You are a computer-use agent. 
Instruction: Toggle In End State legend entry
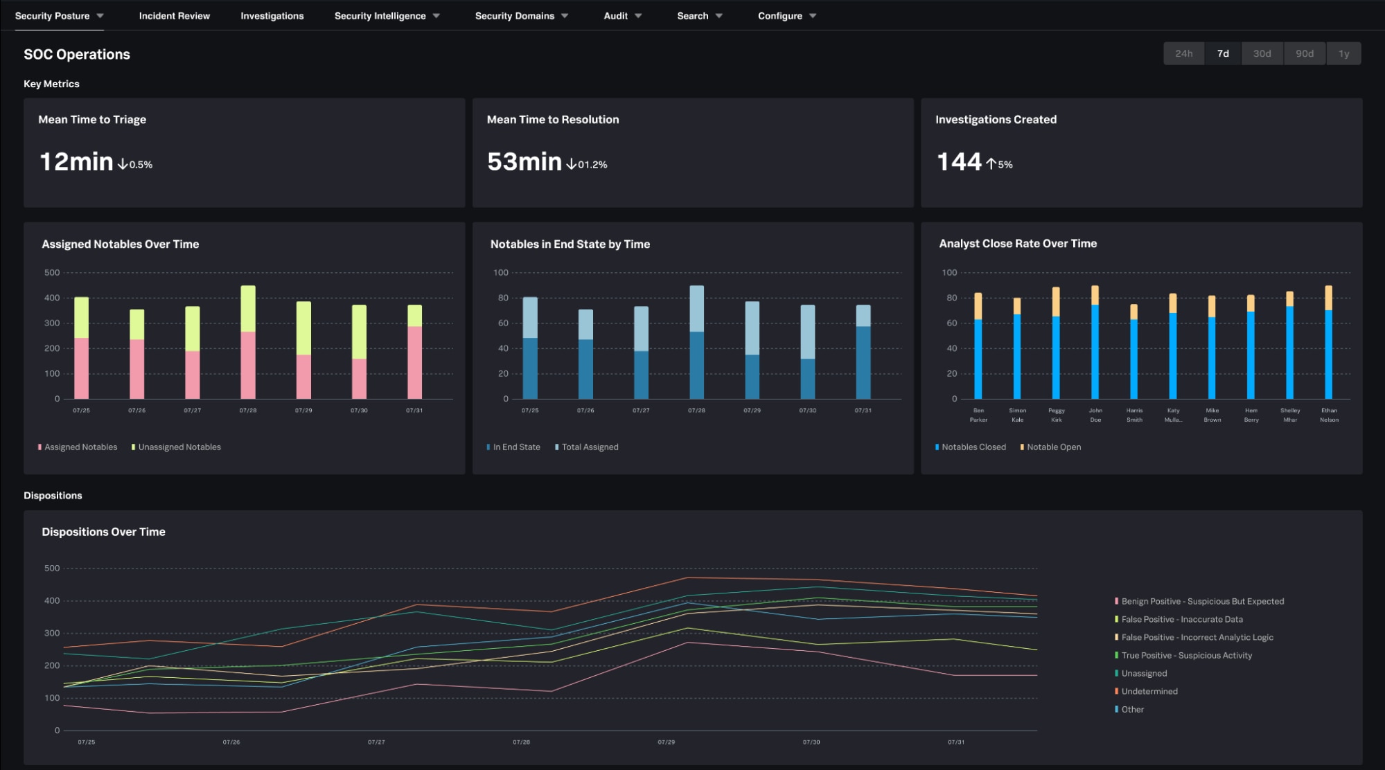(513, 447)
